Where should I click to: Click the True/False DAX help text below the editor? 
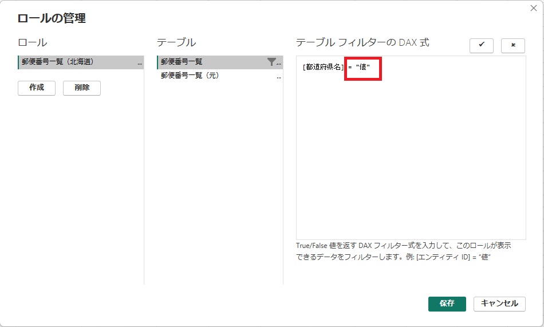[x=404, y=251]
